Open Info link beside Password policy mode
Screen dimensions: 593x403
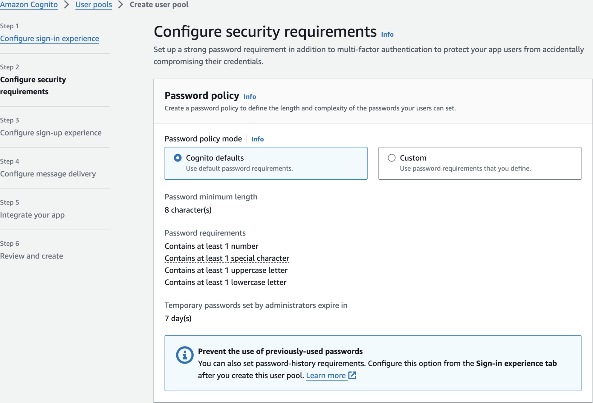[257, 139]
